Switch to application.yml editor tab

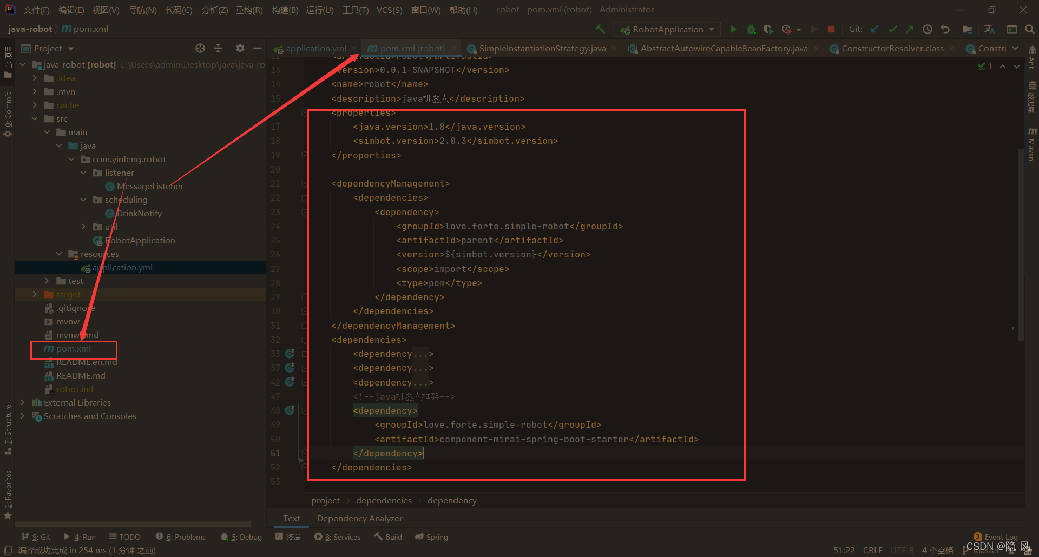pos(315,48)
